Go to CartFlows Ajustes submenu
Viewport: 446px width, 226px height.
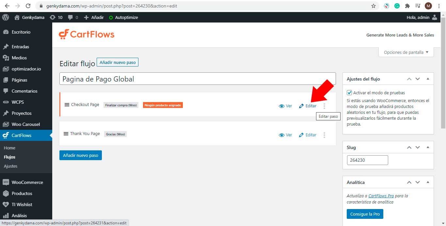10,166
